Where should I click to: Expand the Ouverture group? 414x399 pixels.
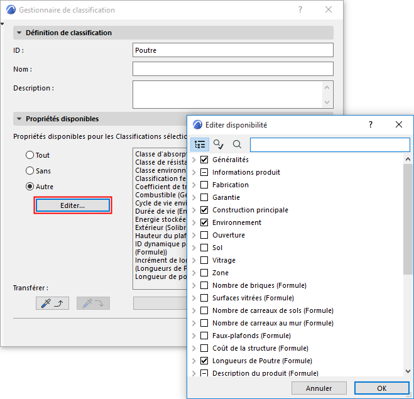point(194,235)
